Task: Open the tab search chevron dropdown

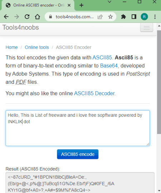Action: click(109, 2)
